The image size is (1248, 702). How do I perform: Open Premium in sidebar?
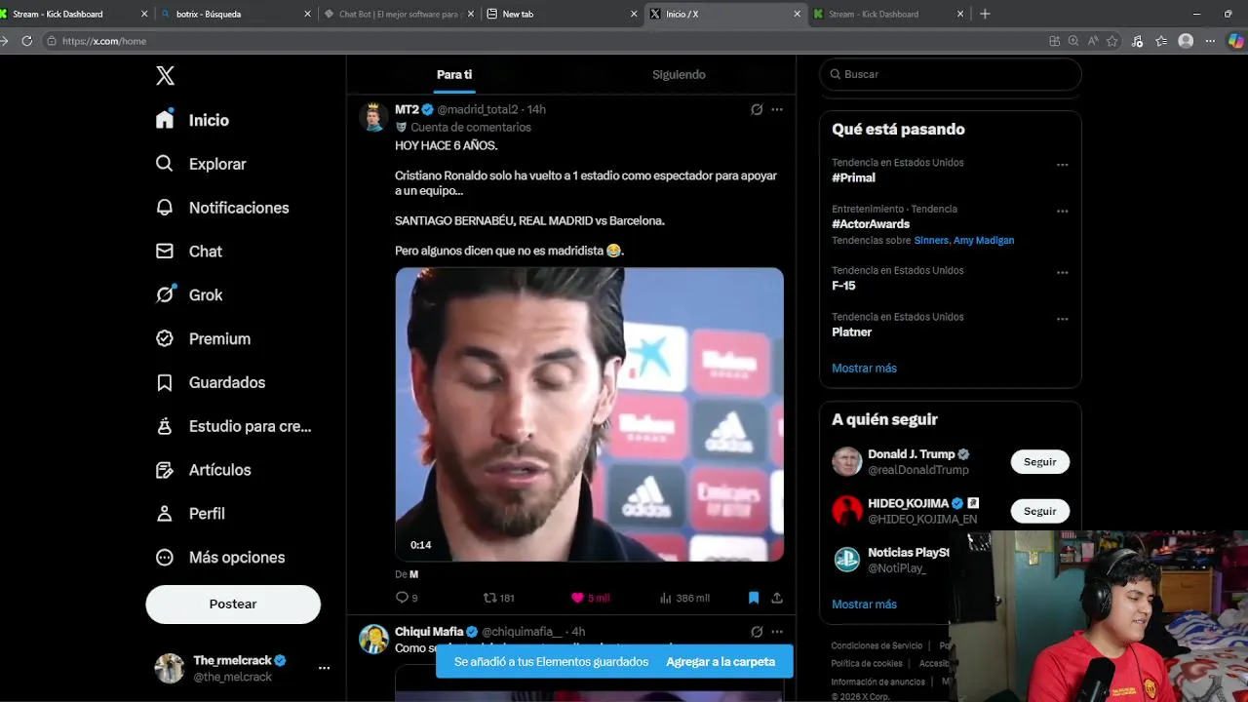pos(204,338)
